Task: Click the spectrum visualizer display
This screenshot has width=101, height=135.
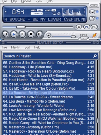Action: coord(73,12)
